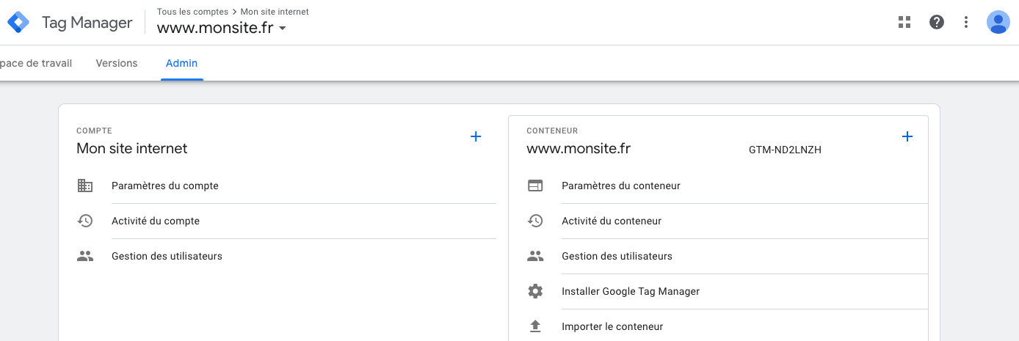The height and width of the screenshot is (341, 1019).
Task: Click the user account avatar
Action: click(998, 22)
